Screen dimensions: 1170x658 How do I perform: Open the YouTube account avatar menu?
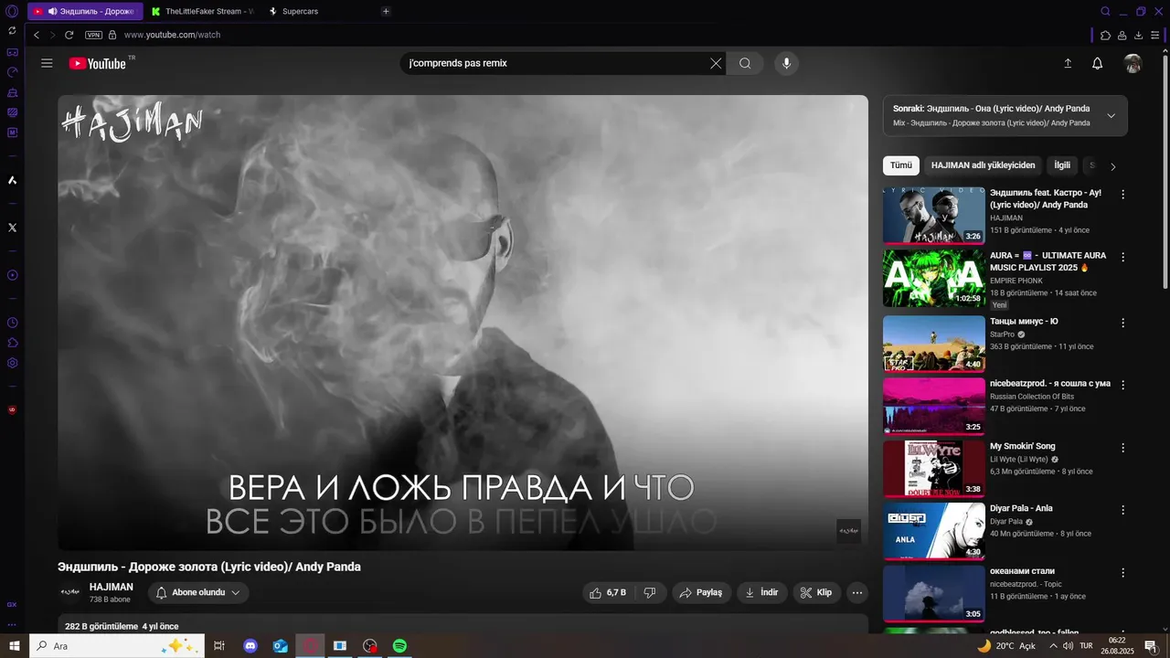tap(1133, 63)
